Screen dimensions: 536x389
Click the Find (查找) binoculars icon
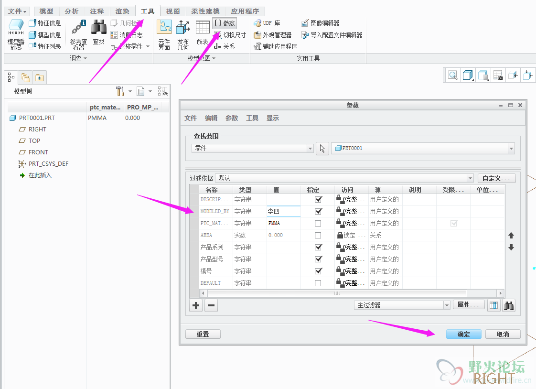point(99,27)
